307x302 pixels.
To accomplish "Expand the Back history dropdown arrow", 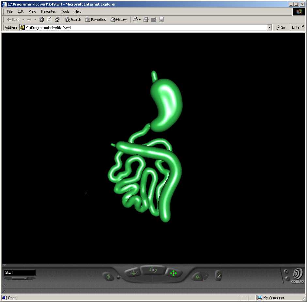I will click(x=23, y=20).
